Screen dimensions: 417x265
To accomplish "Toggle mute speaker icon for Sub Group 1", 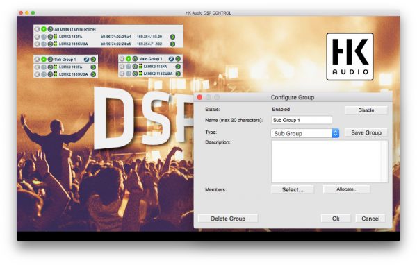I will pyautogui.click(x=38, y=59).
